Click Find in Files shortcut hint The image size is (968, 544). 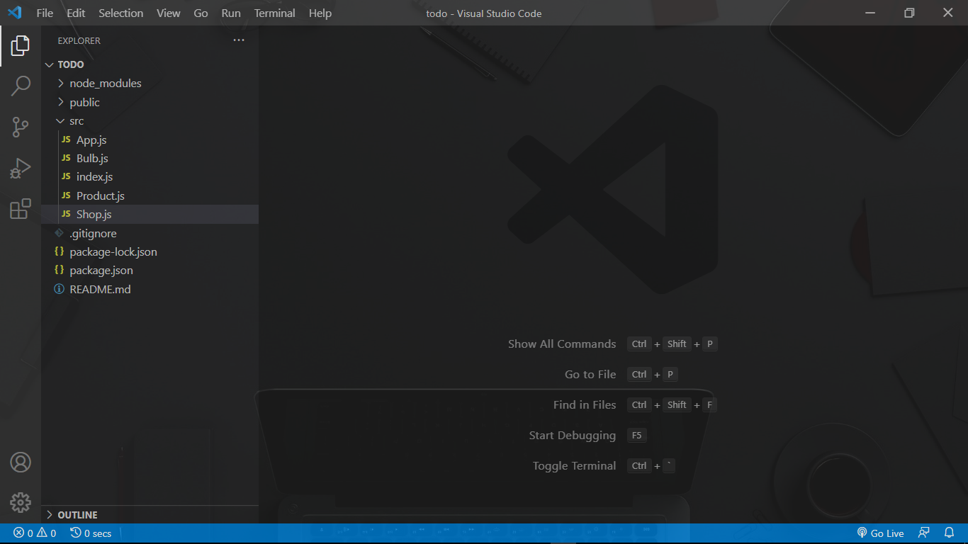click(x=585, y=405)
